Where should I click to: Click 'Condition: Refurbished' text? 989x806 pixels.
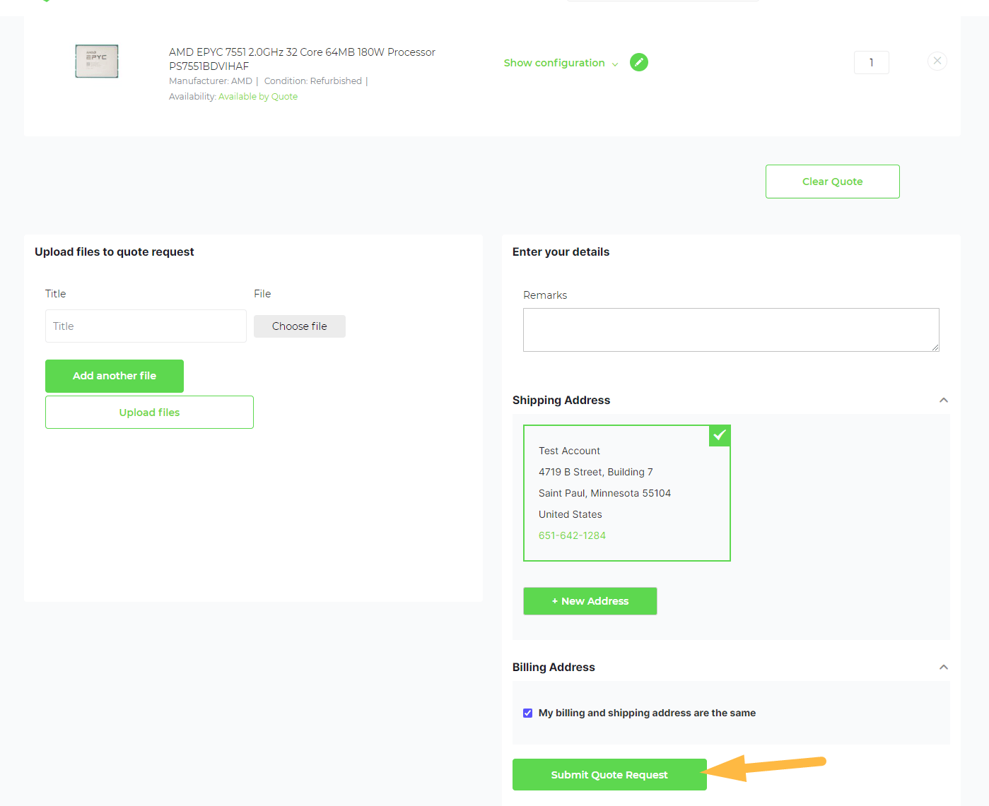point(313,81)
